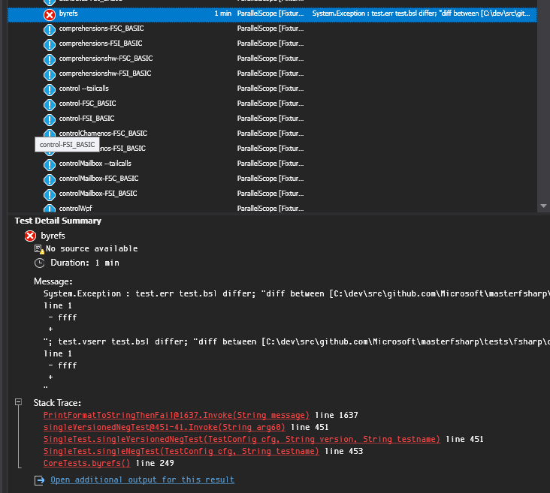Click byrefs title in detail summary
The image size is (550, 493).
(53, 236)
